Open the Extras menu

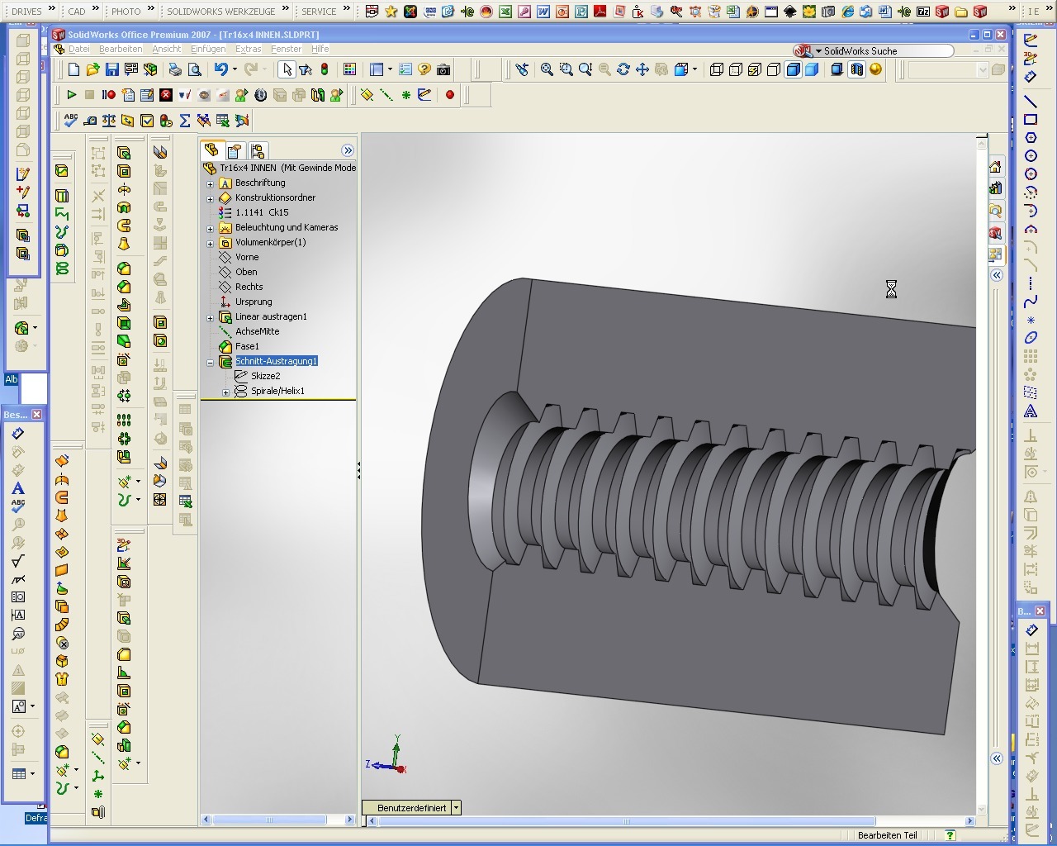pos(248,49)
